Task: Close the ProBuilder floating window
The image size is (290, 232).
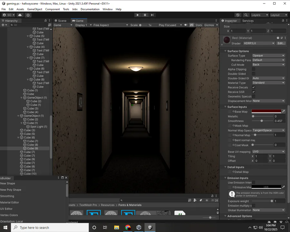Action: coord(66,178)
